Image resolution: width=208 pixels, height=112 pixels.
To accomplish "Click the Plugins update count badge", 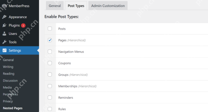I will (23, 25).
